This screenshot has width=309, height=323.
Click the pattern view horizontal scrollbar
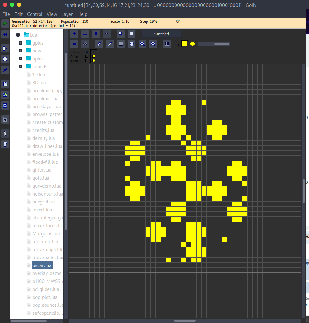point(185,321)
